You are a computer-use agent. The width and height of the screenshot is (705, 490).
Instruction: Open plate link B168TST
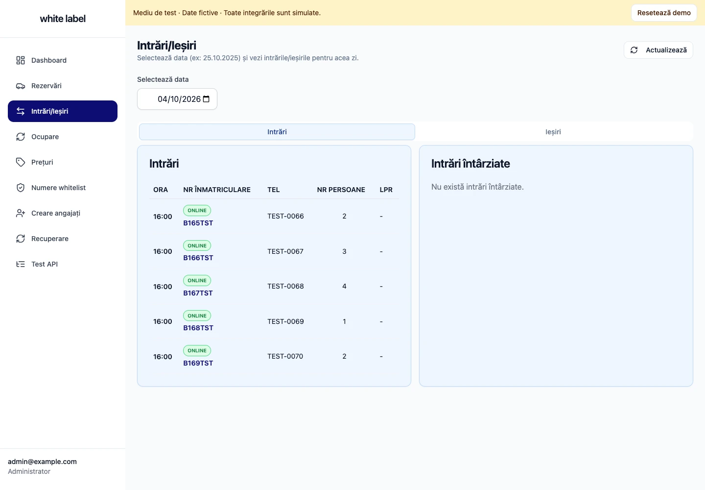tap(198, 328)
